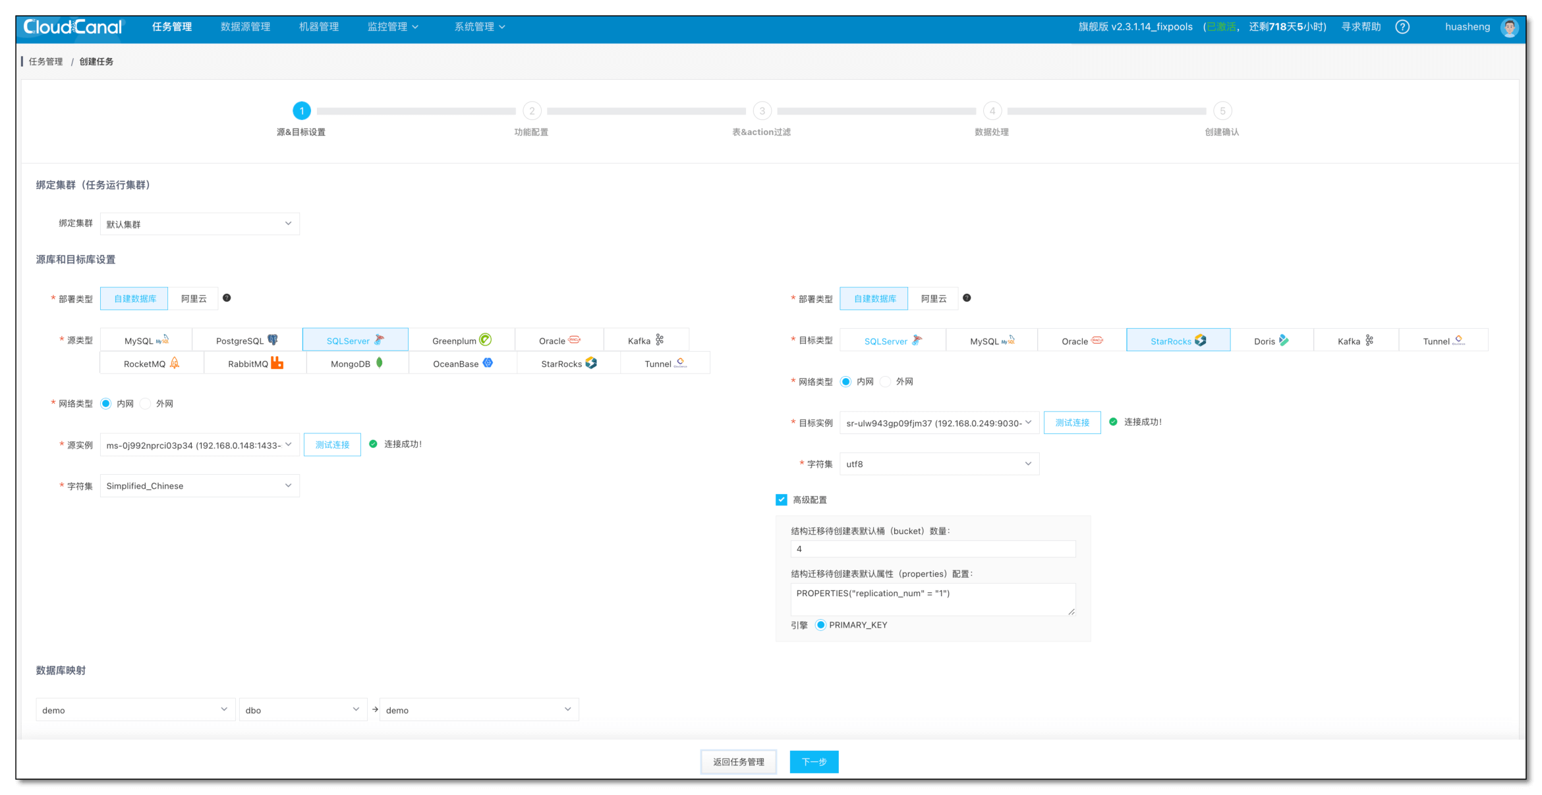Select PostgreSQL as source type

coord(247,341)
